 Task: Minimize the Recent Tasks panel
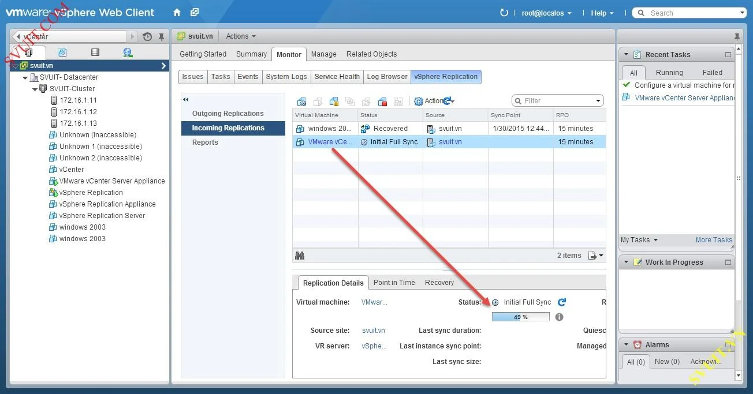pos(728,55)
